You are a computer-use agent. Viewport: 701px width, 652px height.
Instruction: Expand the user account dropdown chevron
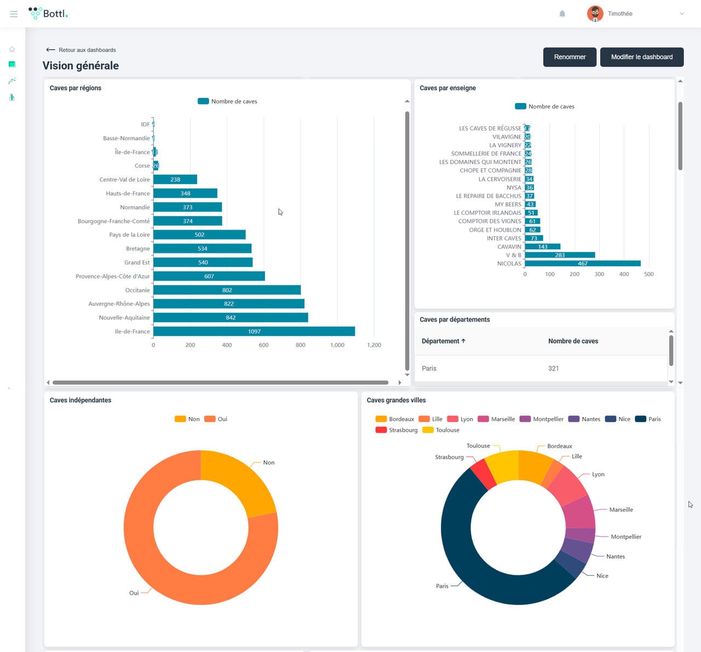coord(682,14)
